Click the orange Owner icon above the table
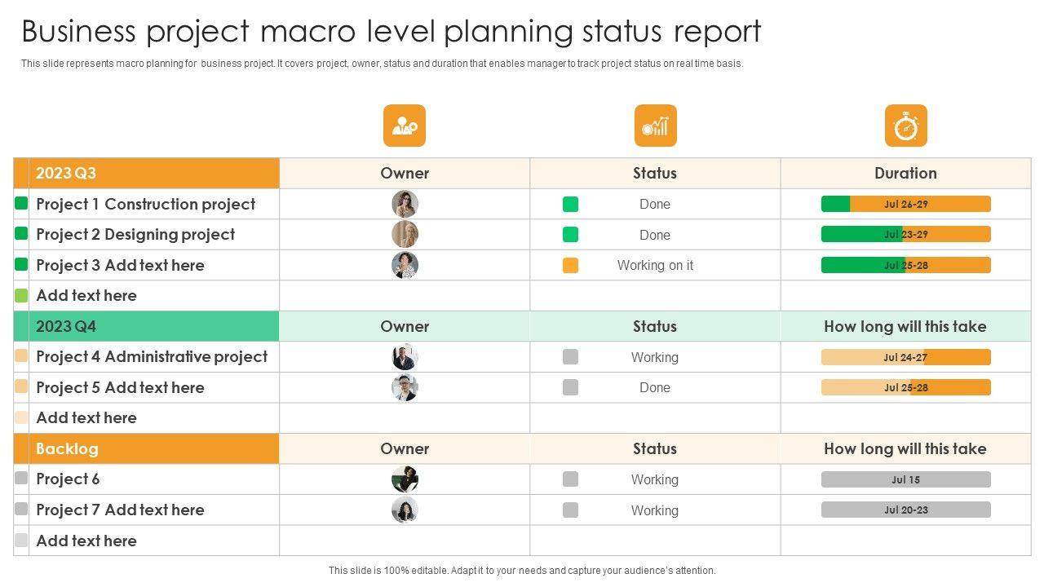 coord(405,126)
